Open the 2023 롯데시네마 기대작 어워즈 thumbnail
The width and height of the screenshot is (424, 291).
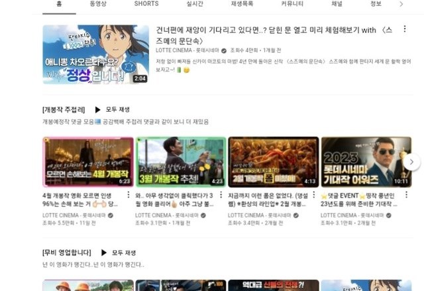pos(366,162)
